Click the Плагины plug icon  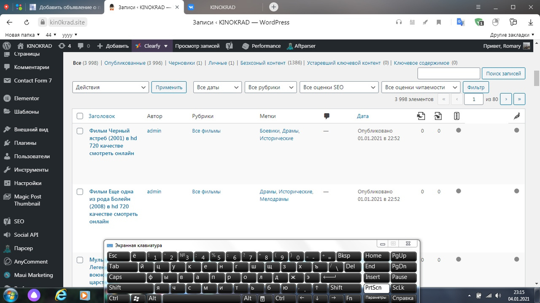pos(7,143)
